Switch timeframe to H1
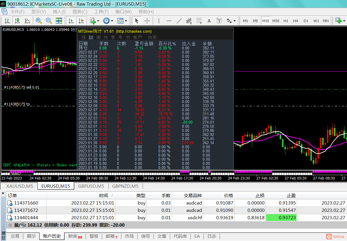Screen dimensions: 347x241 (286, 21)
